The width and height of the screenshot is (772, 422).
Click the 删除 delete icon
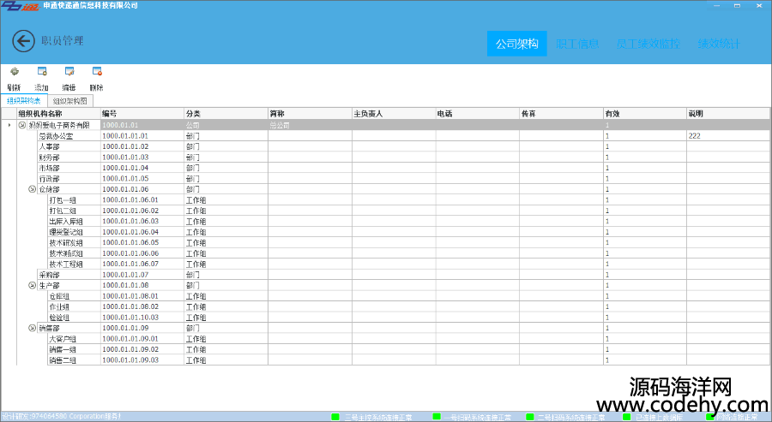96,72
